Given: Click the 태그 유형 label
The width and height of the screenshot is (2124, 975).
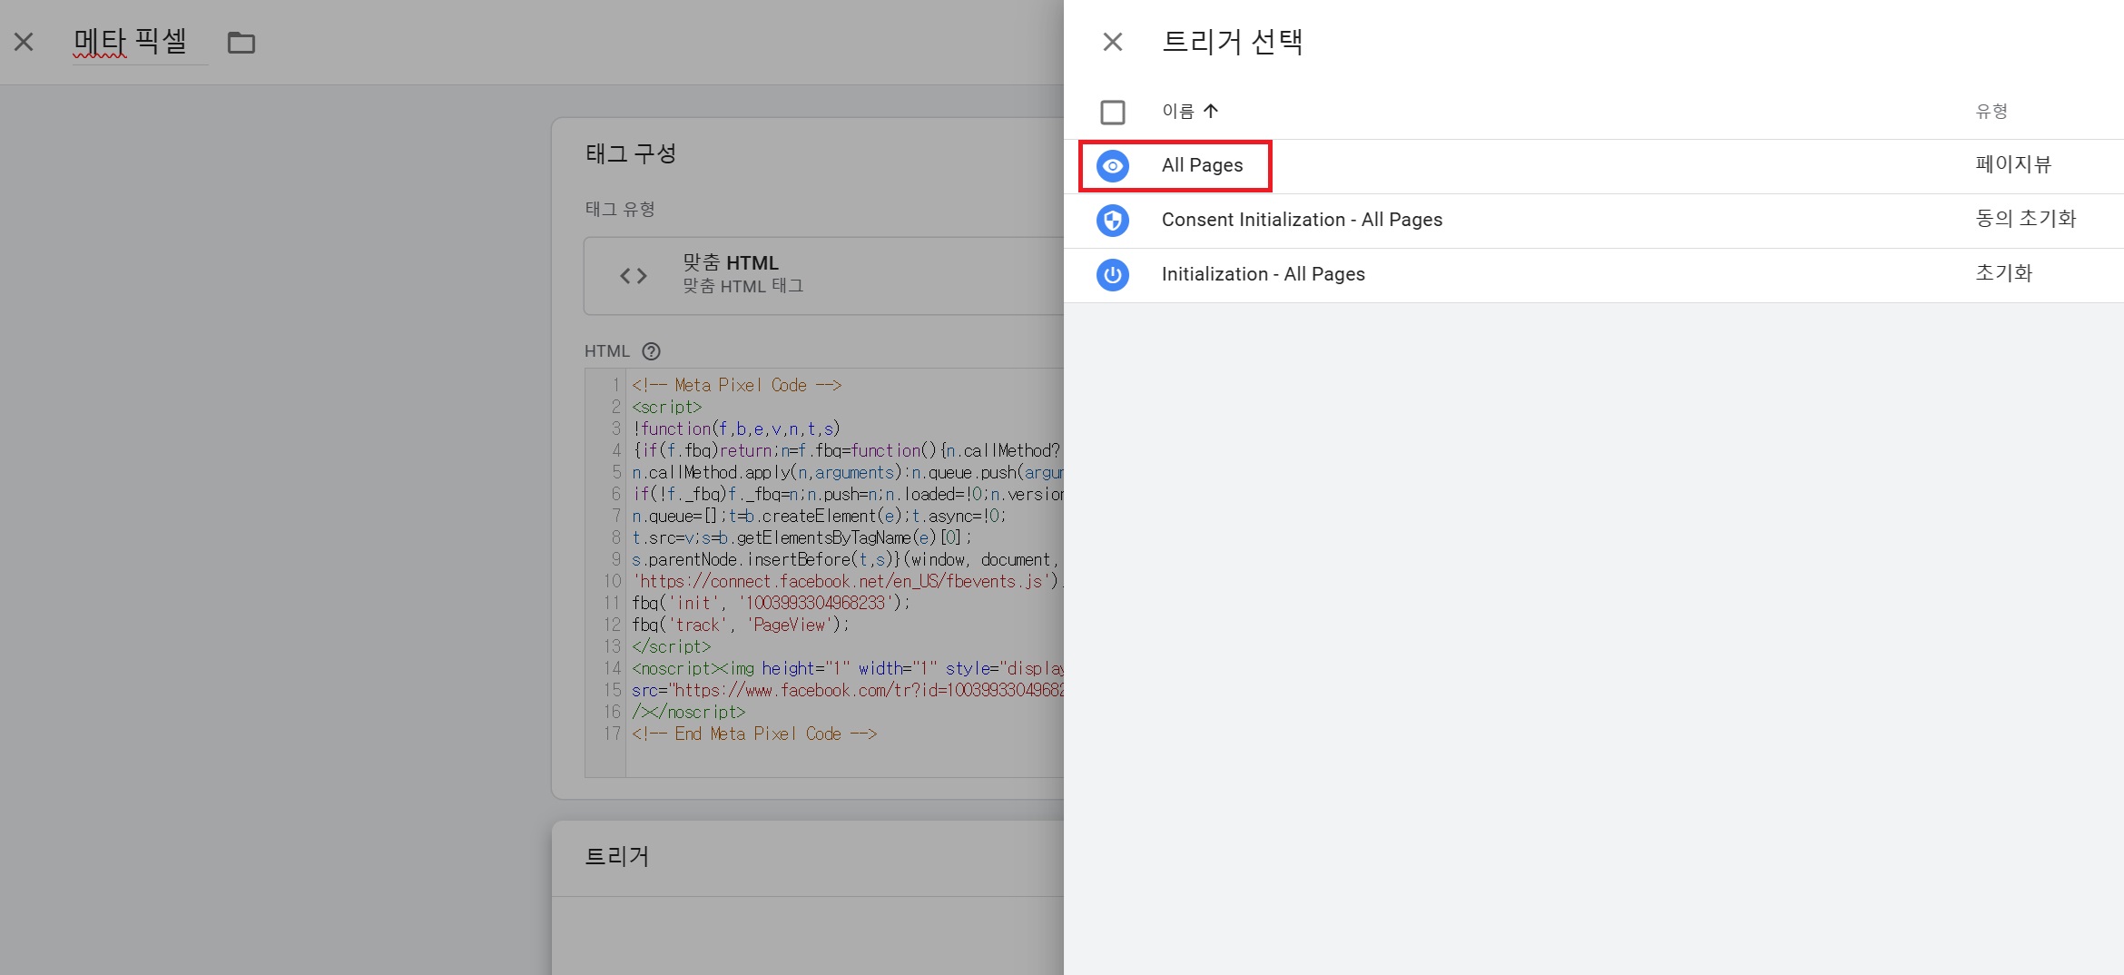Looking at the screenshot, I should [x=620, y=209].
